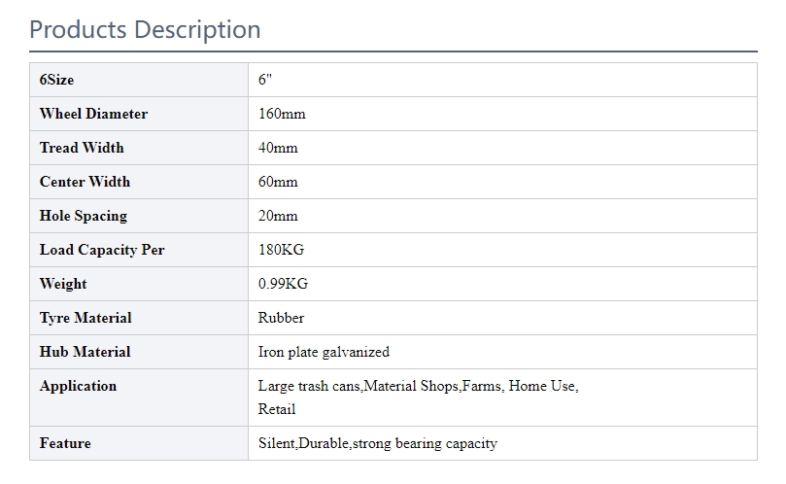The image size is (786, 484).
Task: Click the 40mm tread value
Action: pyautogui.click(x=278, y=148)
